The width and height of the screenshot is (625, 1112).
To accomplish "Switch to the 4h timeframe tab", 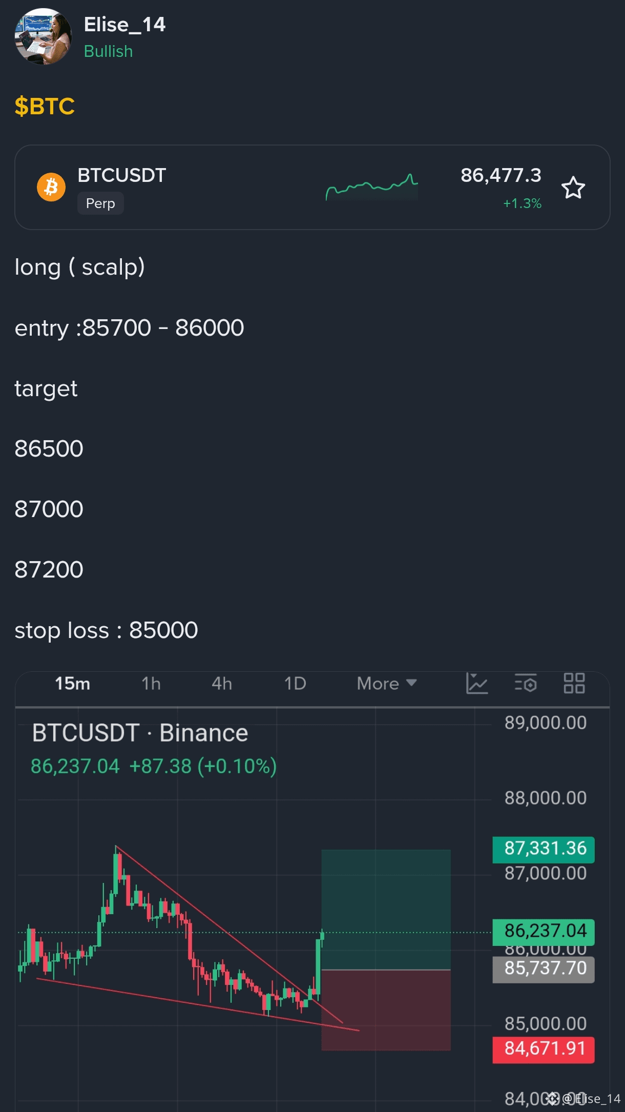I will pos(222,684).
